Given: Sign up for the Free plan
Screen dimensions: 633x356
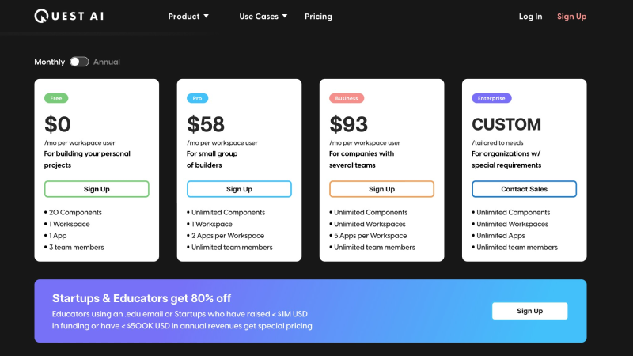Looking at the screenshot, I should (x=97, y=189).
